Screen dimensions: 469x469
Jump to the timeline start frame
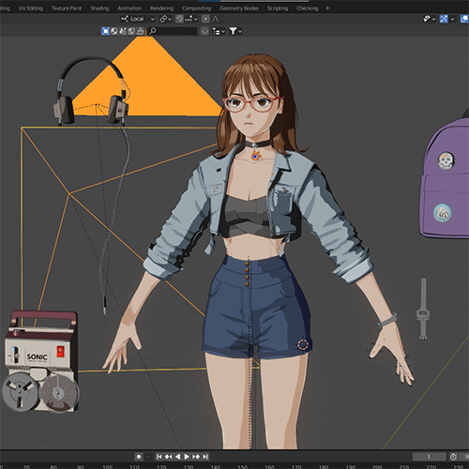click(x=159, y=457)
